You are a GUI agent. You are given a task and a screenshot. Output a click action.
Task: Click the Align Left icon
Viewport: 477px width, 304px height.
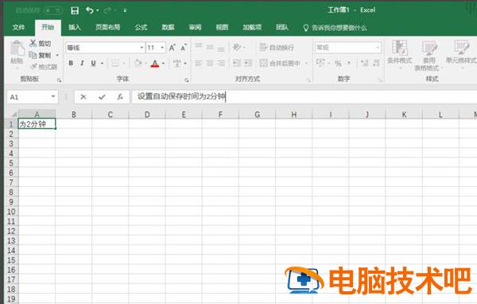point(199,63)
